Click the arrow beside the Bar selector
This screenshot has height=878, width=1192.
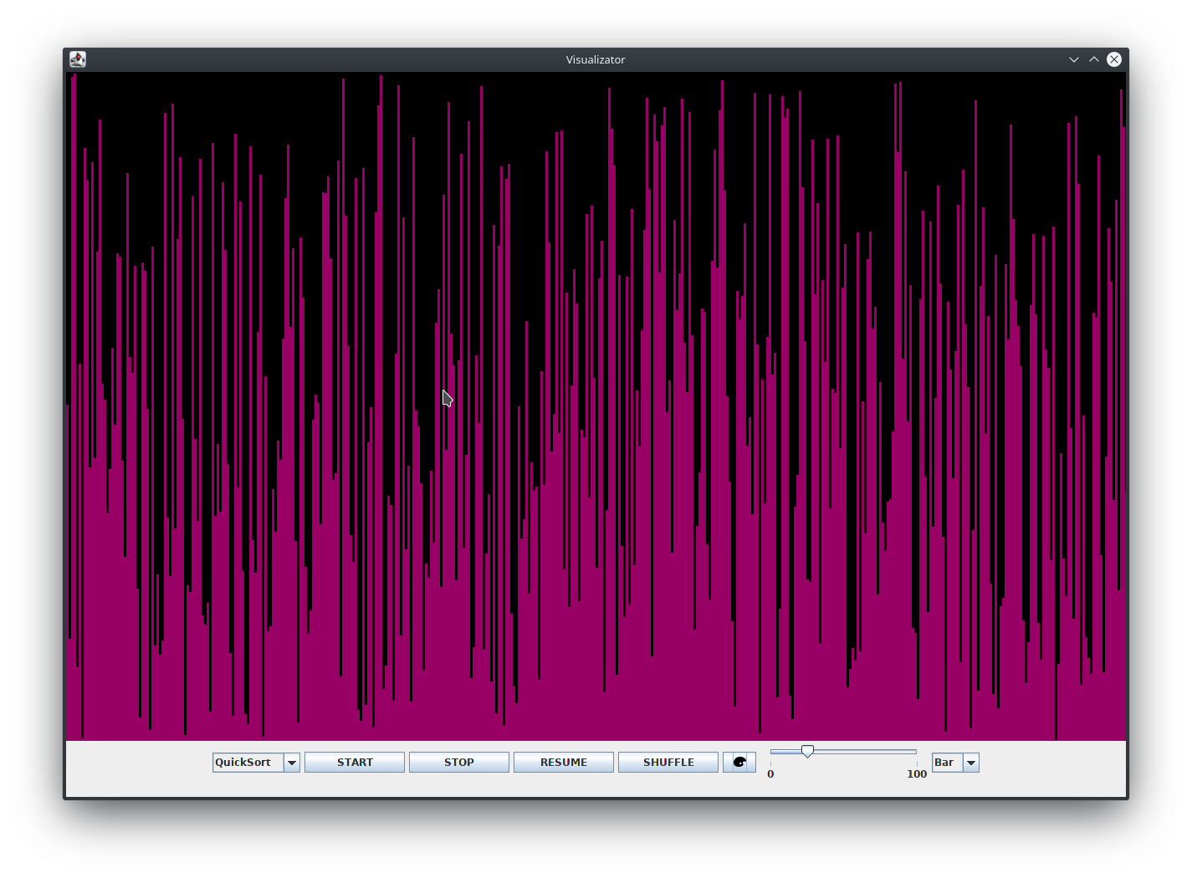(969, 762)
